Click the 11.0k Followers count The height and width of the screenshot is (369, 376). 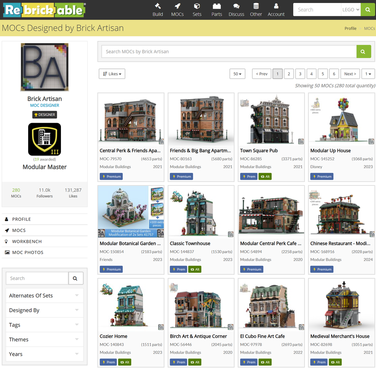45,193
